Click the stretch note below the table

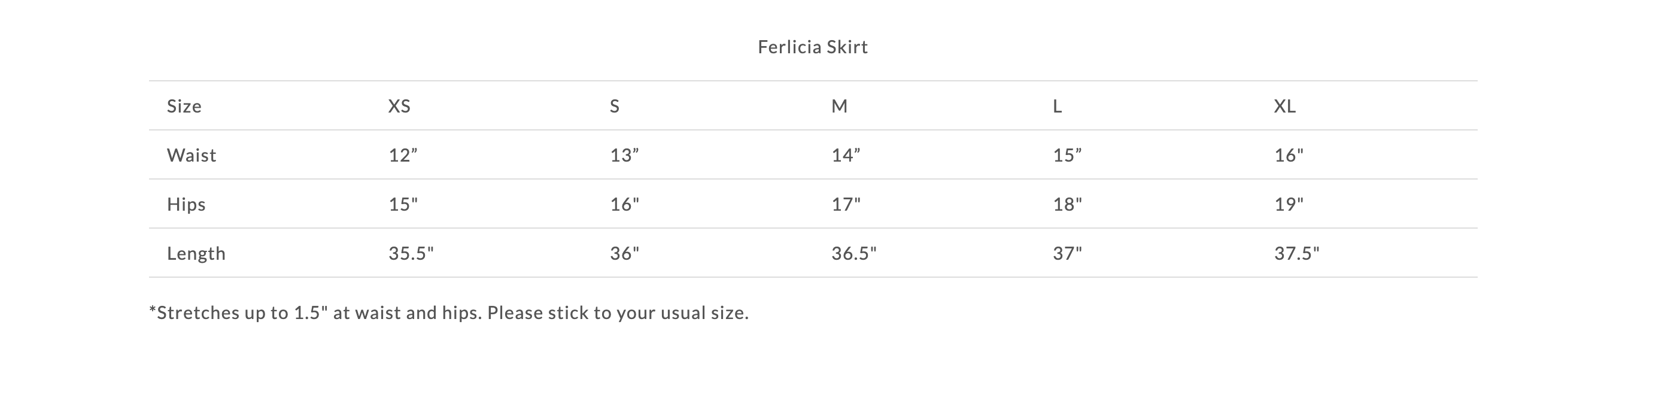tap(449, 313)
